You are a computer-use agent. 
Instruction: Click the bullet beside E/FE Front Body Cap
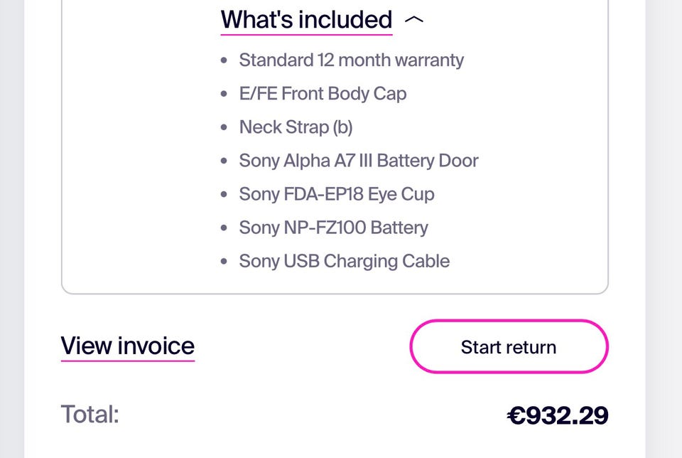click(x=224, y=94)
